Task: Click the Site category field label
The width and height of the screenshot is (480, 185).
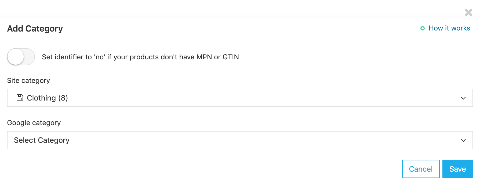Action: pyautogui.click(x=28, y=80)
